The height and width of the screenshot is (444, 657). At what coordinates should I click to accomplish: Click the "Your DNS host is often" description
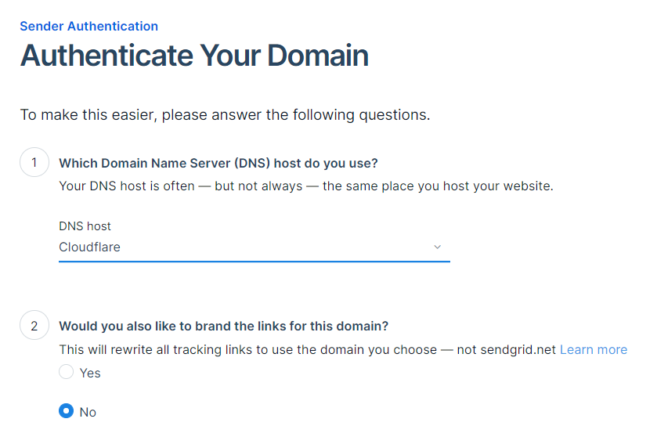click(x=306, y=186)
